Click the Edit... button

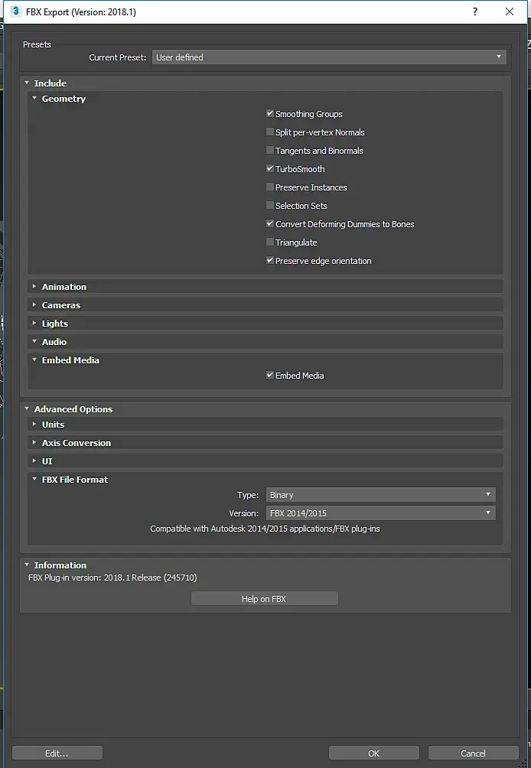pyautogui.click(x=57, y=753)
